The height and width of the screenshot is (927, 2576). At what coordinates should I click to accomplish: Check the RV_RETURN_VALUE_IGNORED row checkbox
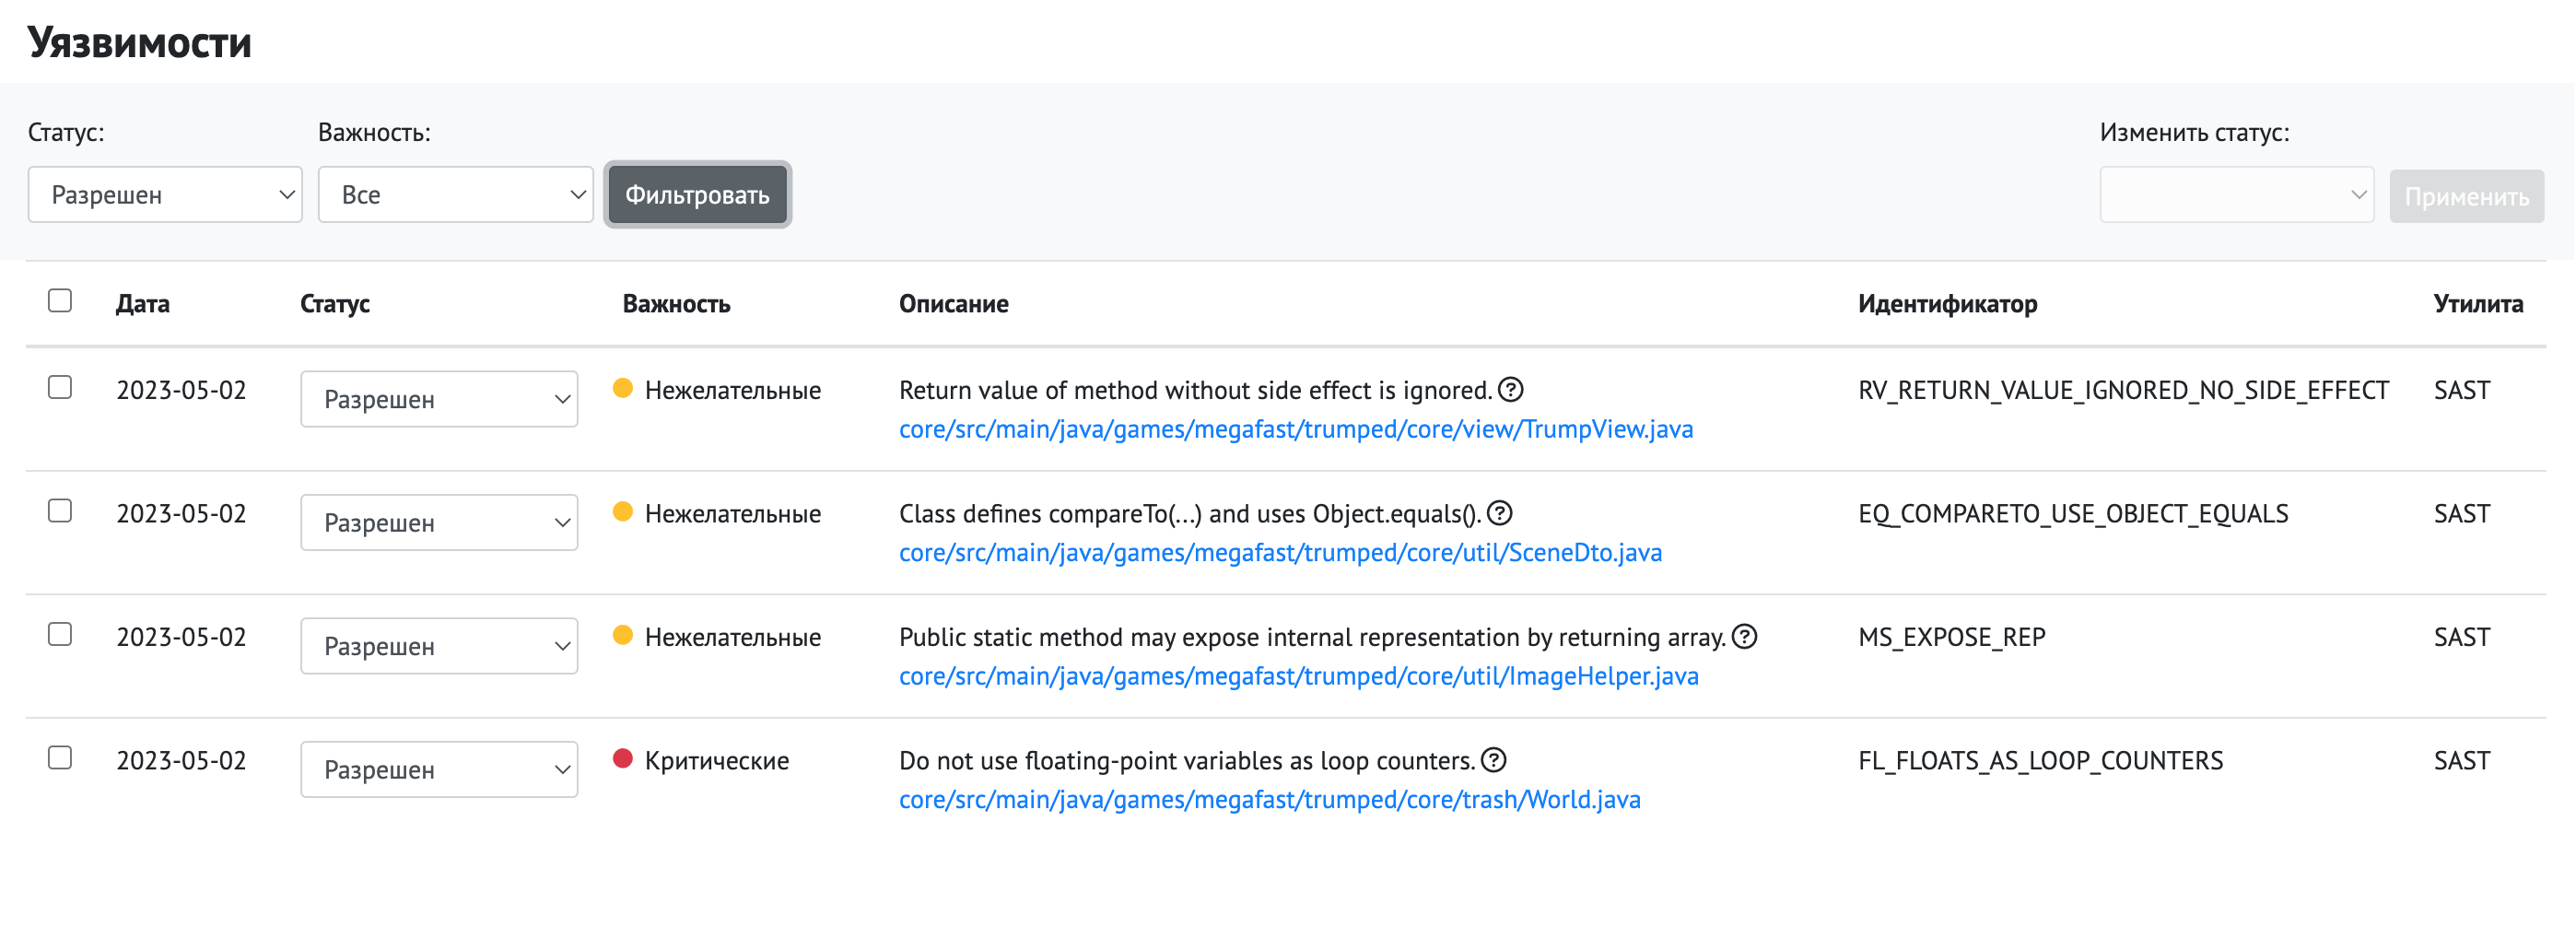(60, 388)
